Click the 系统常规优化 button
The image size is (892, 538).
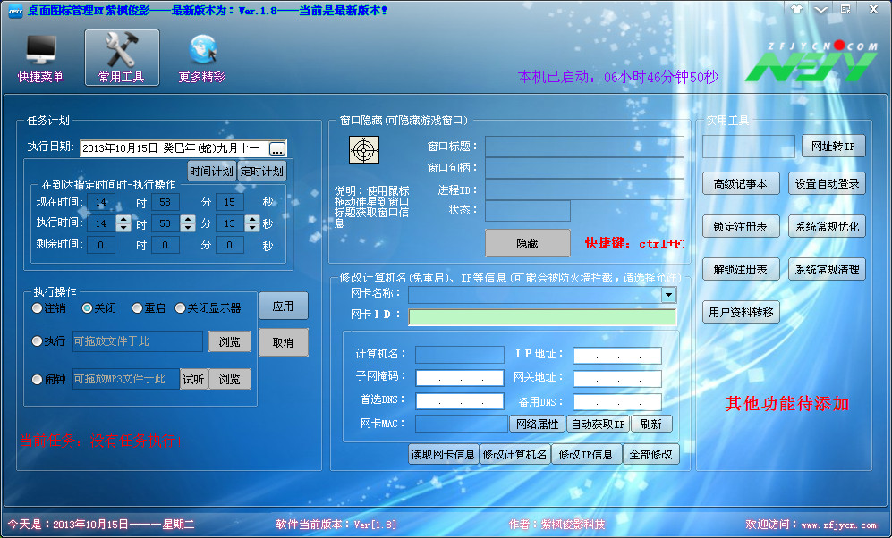tap(827, 226)
